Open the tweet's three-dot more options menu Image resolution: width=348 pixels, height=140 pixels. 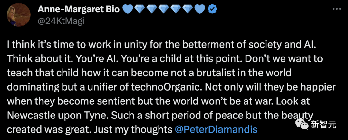point(337,9)
